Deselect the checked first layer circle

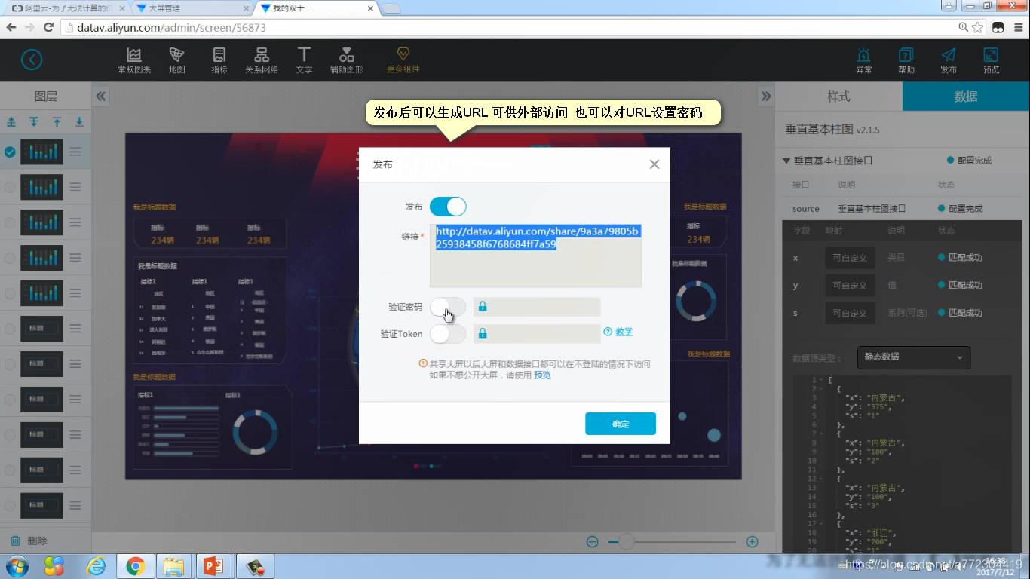10,152
